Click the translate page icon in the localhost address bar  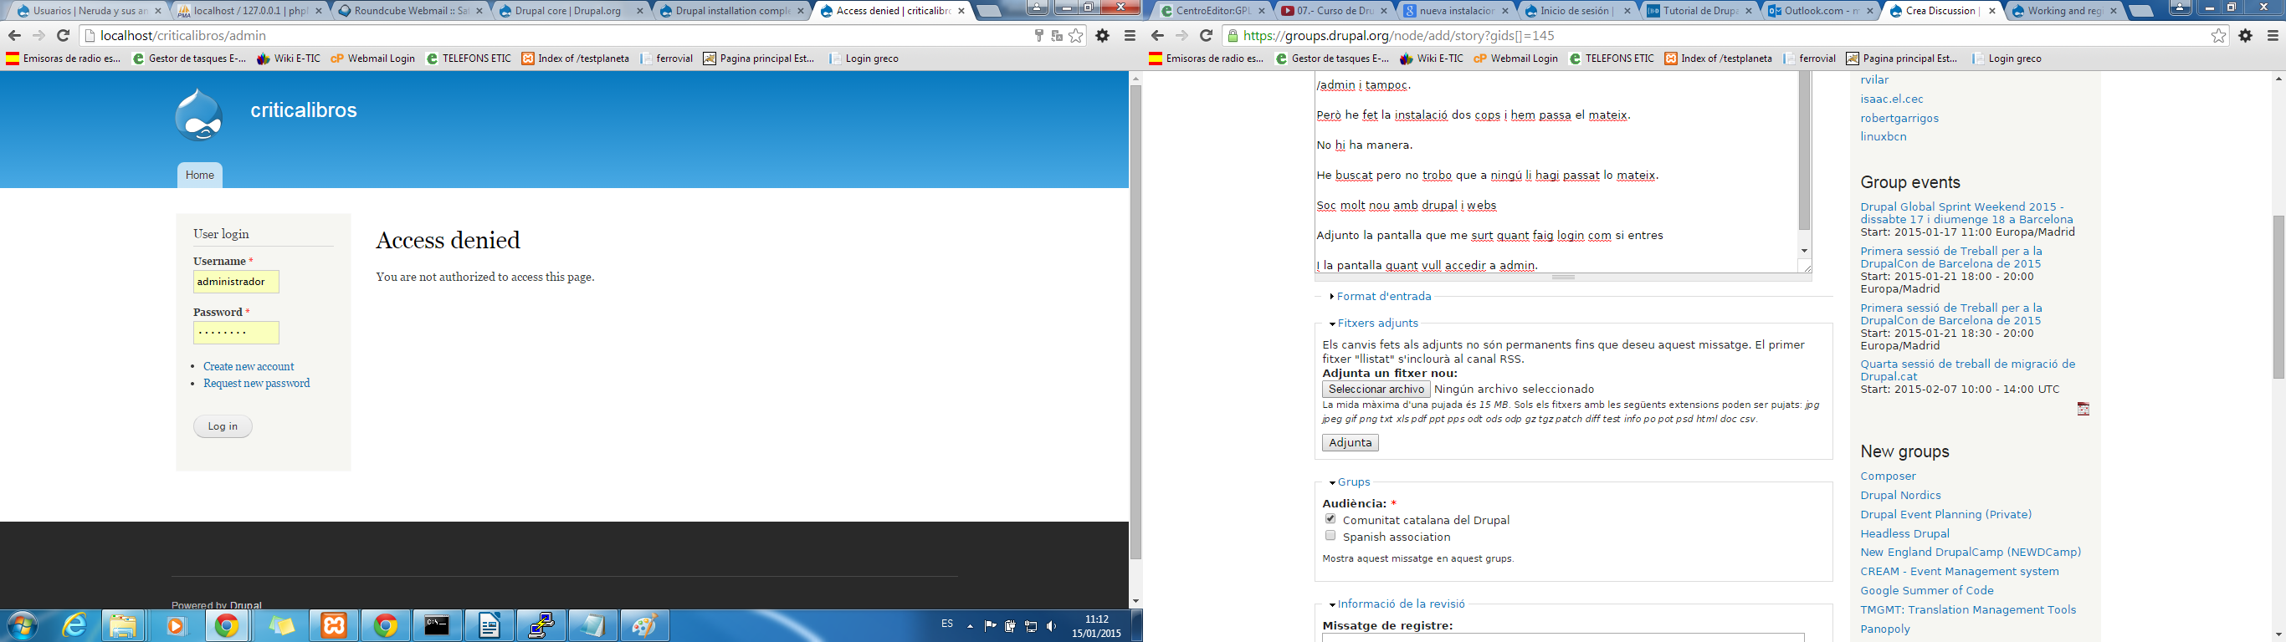click(x=1057, y=35)
